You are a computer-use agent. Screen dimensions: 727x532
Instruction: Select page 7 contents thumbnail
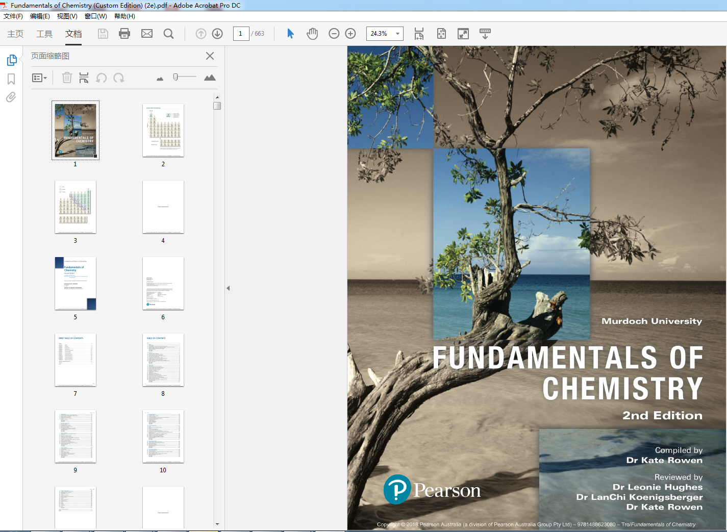click(76, 360)
